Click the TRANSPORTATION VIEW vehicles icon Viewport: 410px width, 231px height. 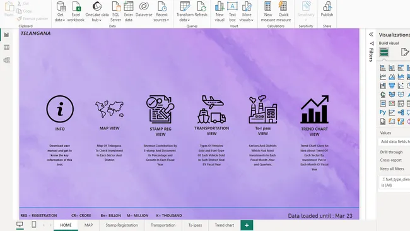(x=211, y=109)
